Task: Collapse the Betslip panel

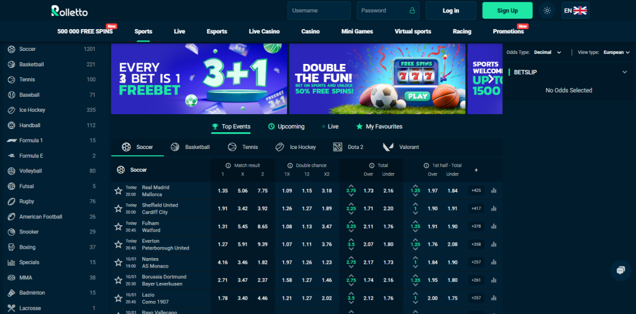Action: pos(624,72)
